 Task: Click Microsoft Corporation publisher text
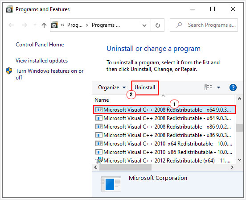click(x=158, y=178)
